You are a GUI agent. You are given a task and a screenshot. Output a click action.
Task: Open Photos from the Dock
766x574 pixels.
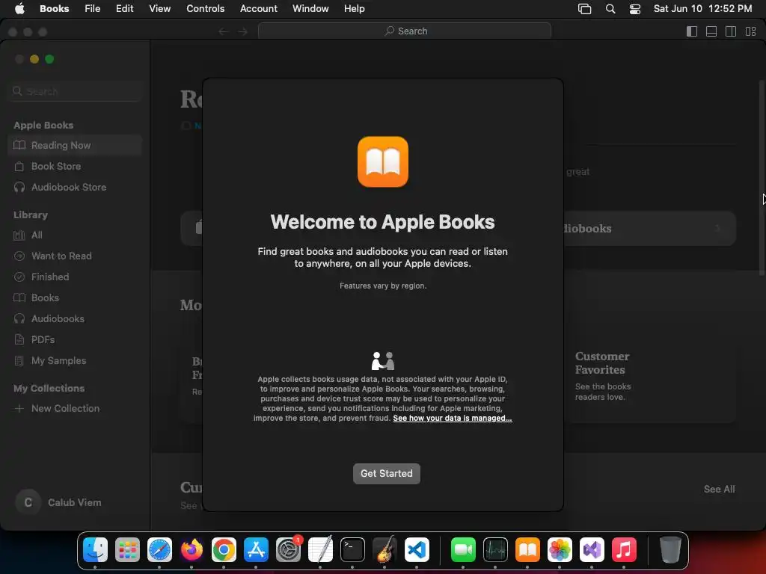click(x=560, y=550)
